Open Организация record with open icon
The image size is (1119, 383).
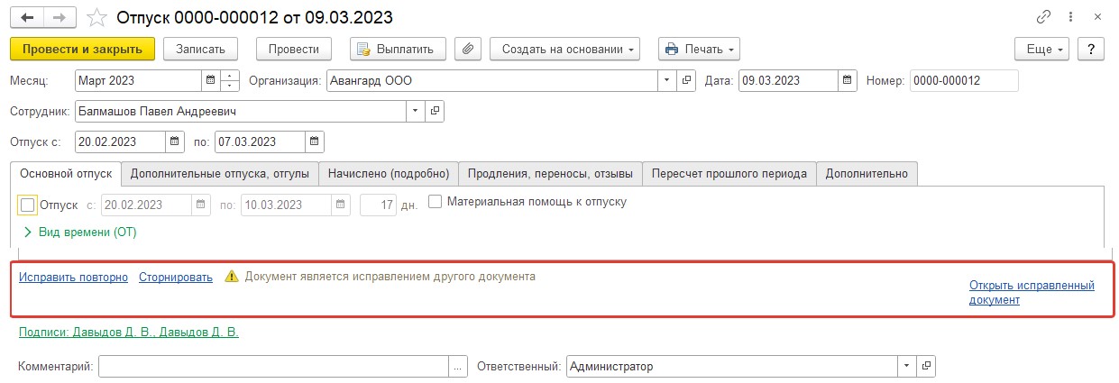[x=686, y=80]
